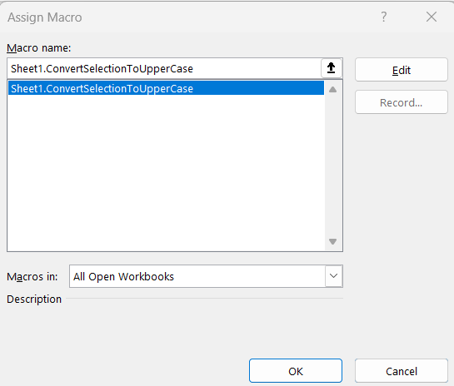Click the macro list scroll-down arrow

333,241
